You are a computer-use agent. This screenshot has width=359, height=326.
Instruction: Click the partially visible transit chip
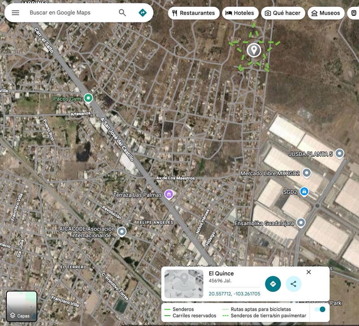[353, 13]
